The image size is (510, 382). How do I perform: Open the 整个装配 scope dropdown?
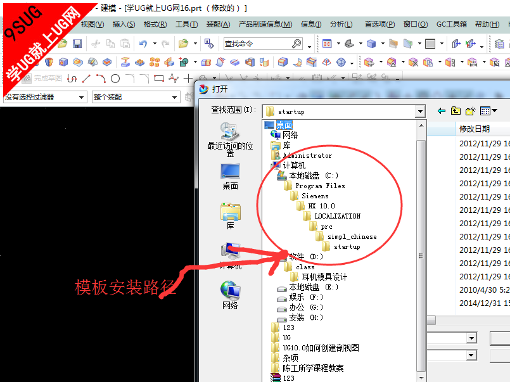point(174,97)
